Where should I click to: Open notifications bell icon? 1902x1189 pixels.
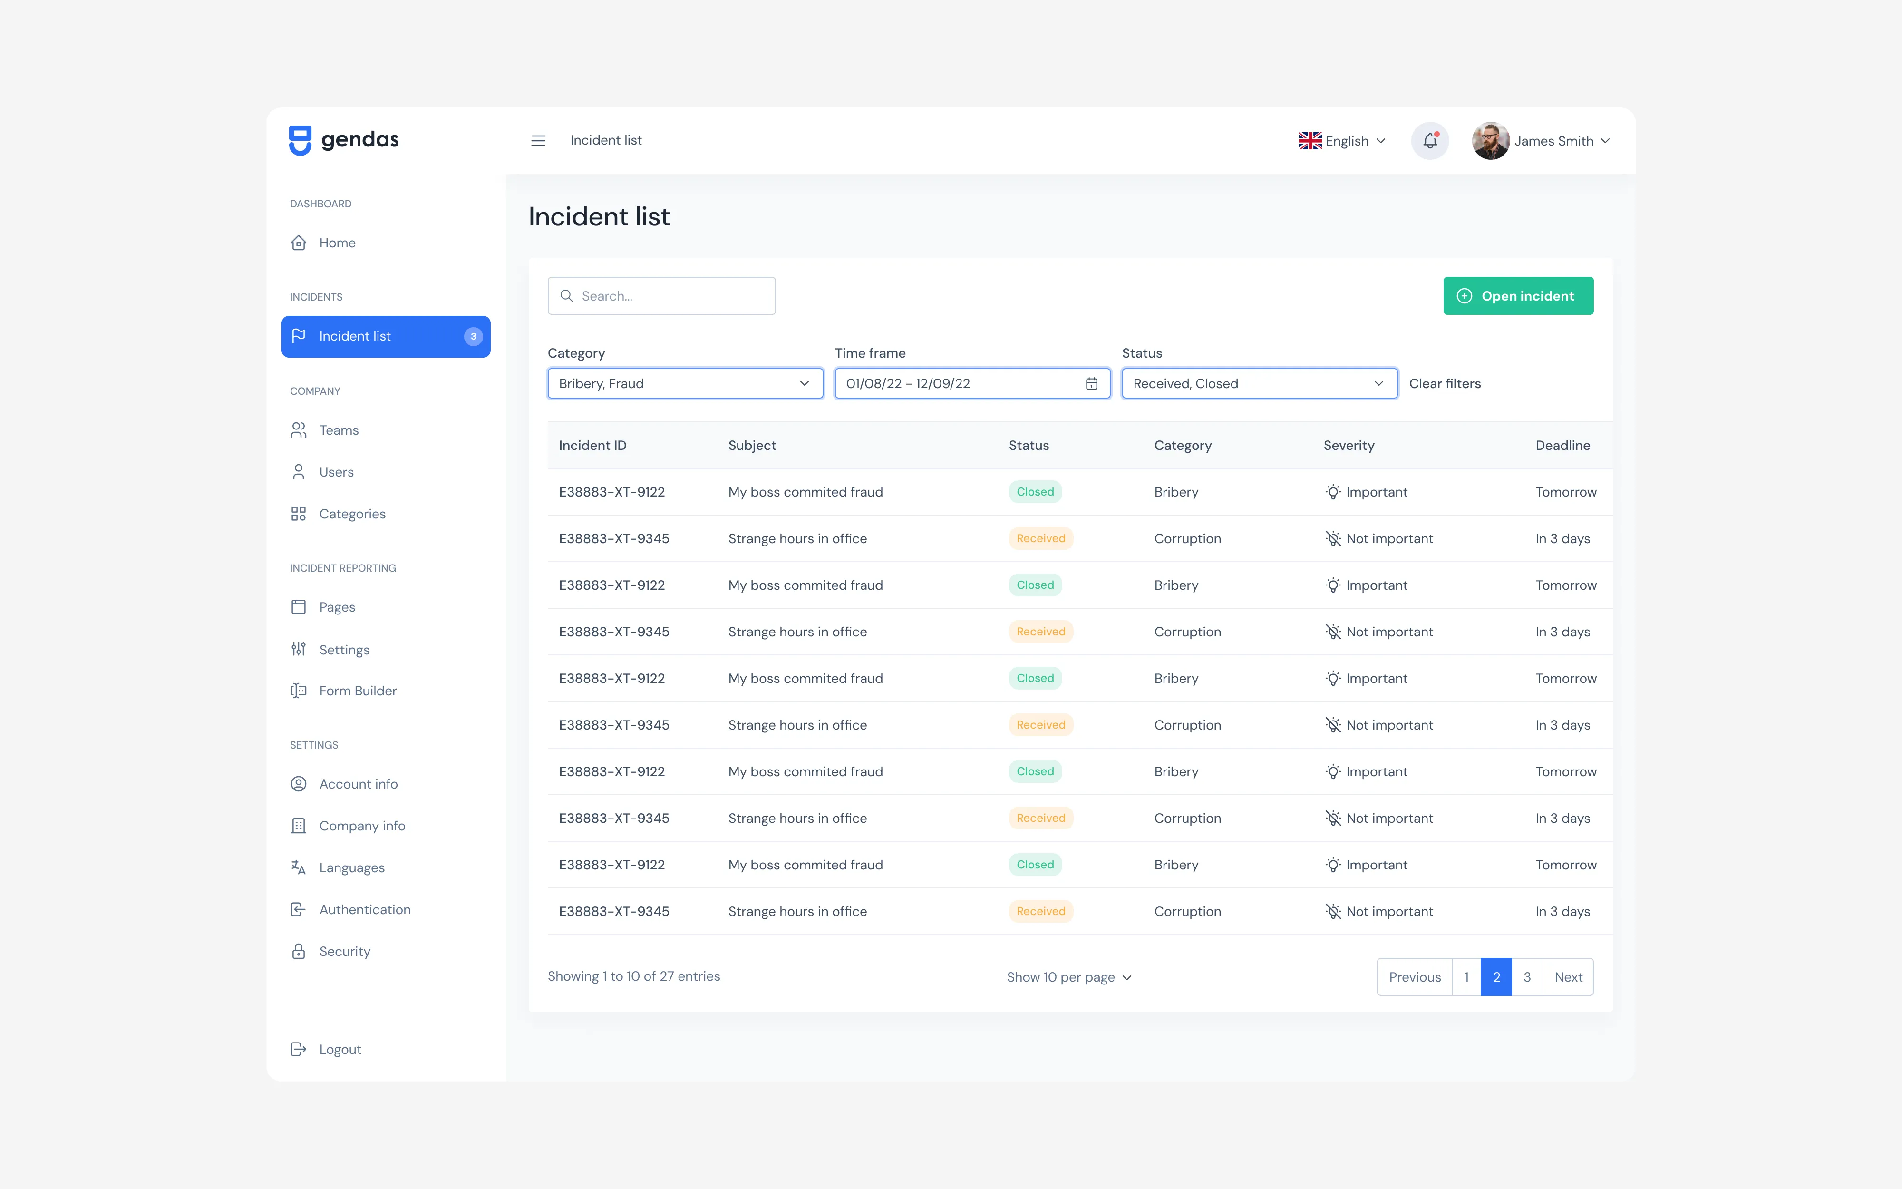[x=1430, y=141]
